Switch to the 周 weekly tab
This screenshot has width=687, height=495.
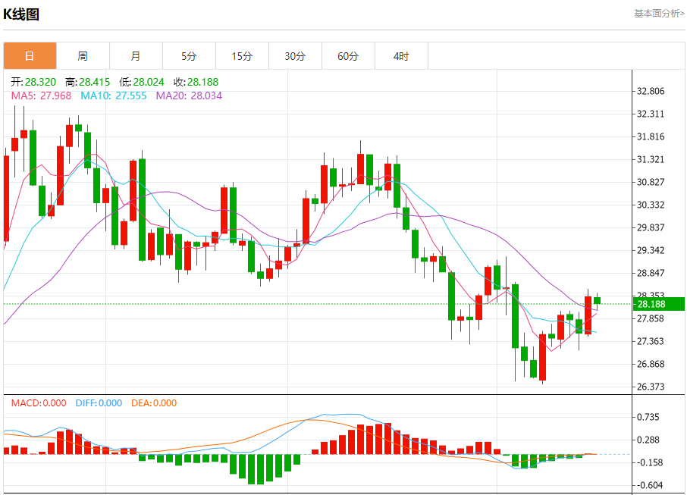point(83,56)
